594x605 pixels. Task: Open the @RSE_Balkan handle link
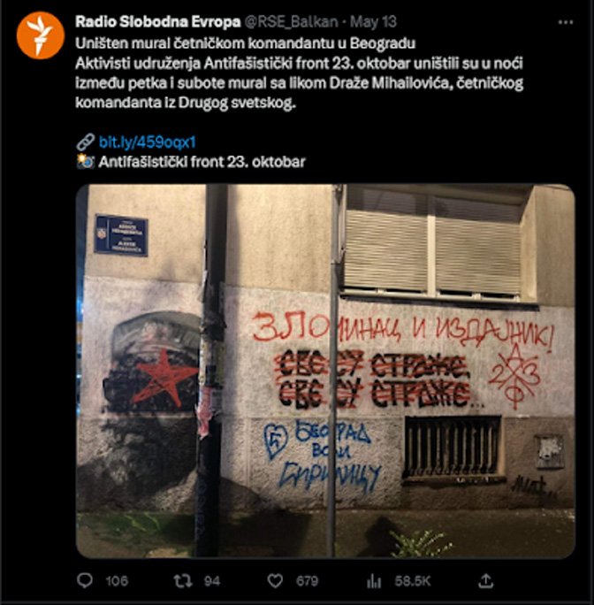[292, 22]
